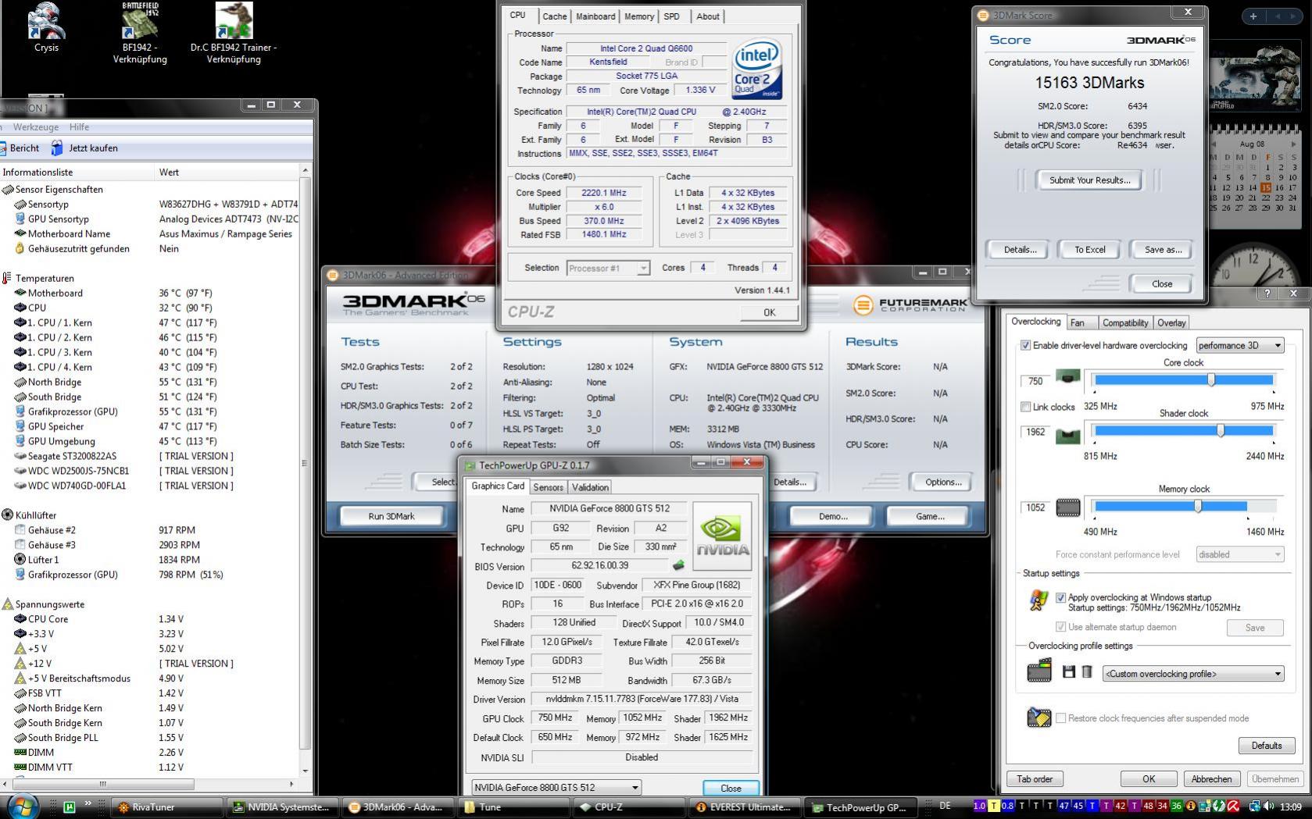This screenshot has width=1312, height=819.
Task: Delete overclocking profile with trash icon
Action: [1086, 671]
